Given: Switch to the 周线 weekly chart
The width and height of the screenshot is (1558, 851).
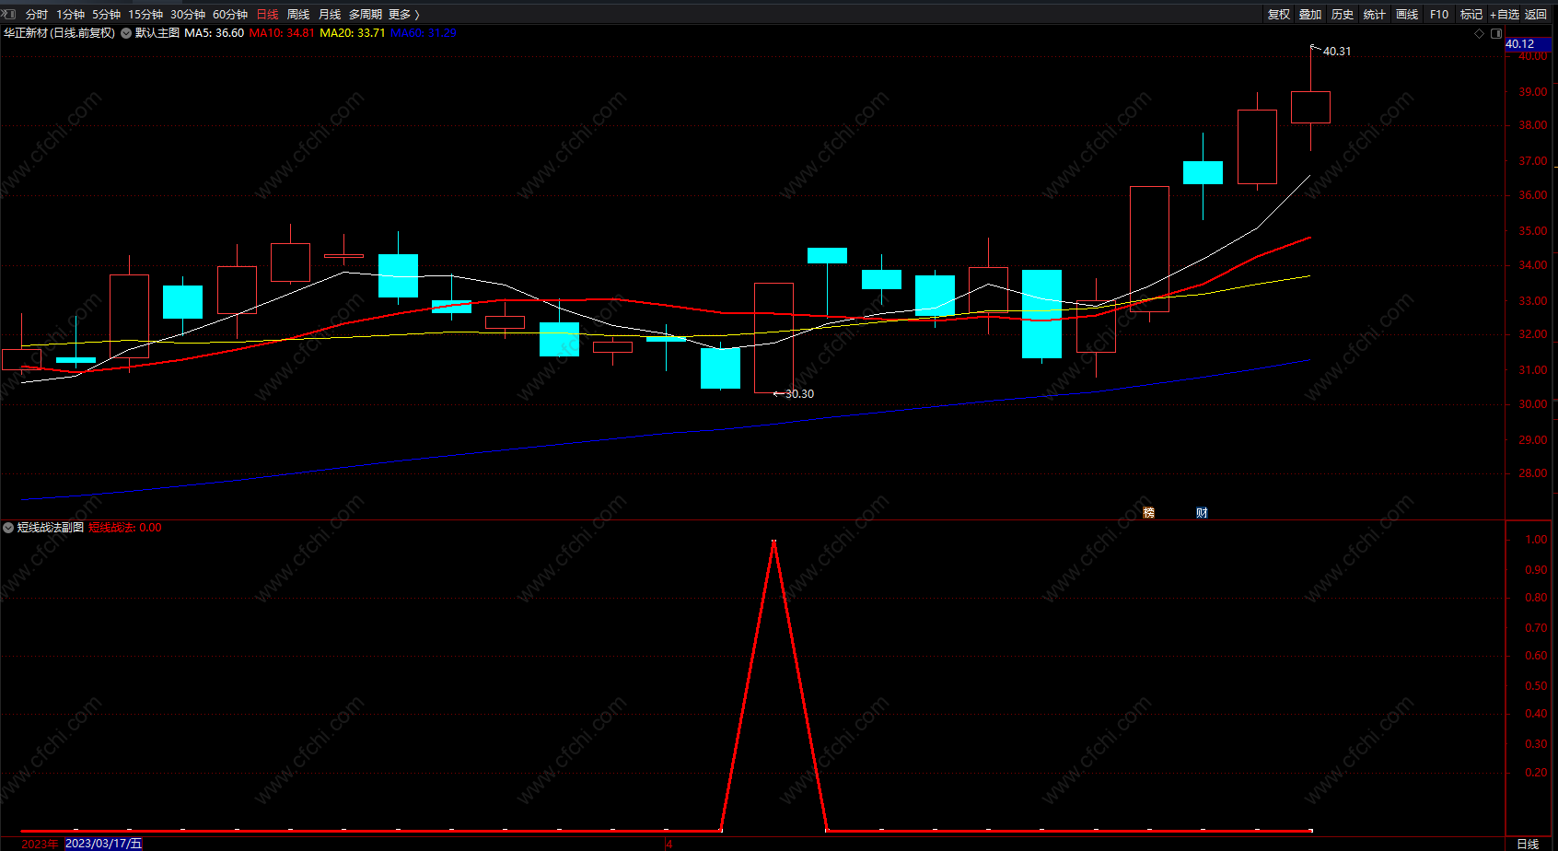Looking at the screenshot, I should (x=298, y=14).
